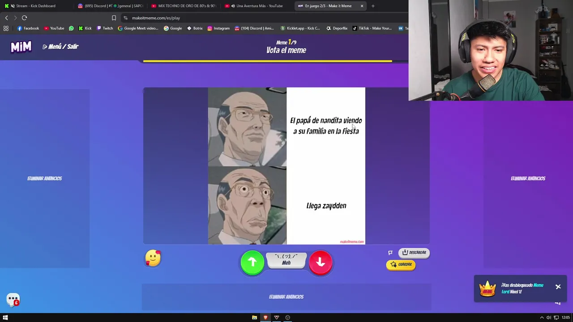Open the Google bookmark

coord(173,28)
